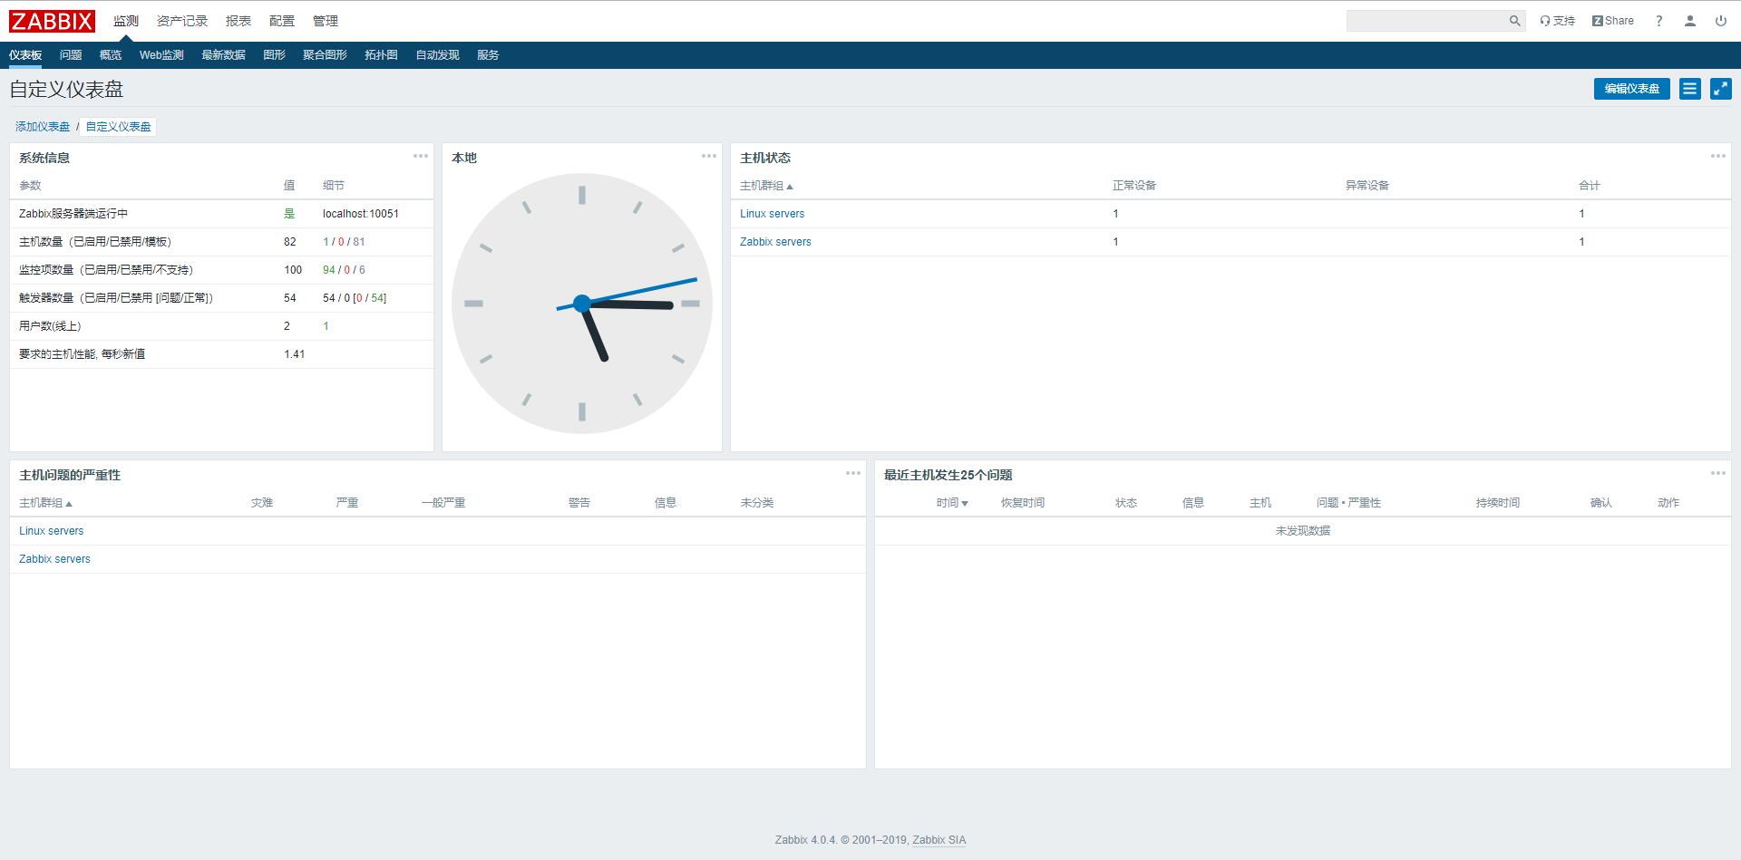1741x860 pixels.
Task: Open the help question mark icon
Action: tap(1658, 21)
